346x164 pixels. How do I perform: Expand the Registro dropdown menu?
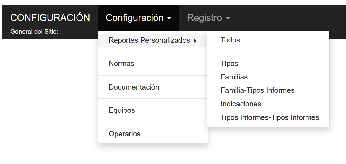coord(208,18)
